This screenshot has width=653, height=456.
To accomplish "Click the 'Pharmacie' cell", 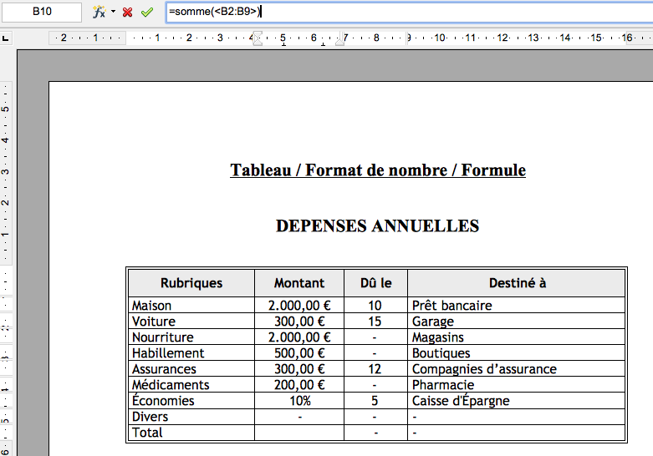I will [517, 384].
